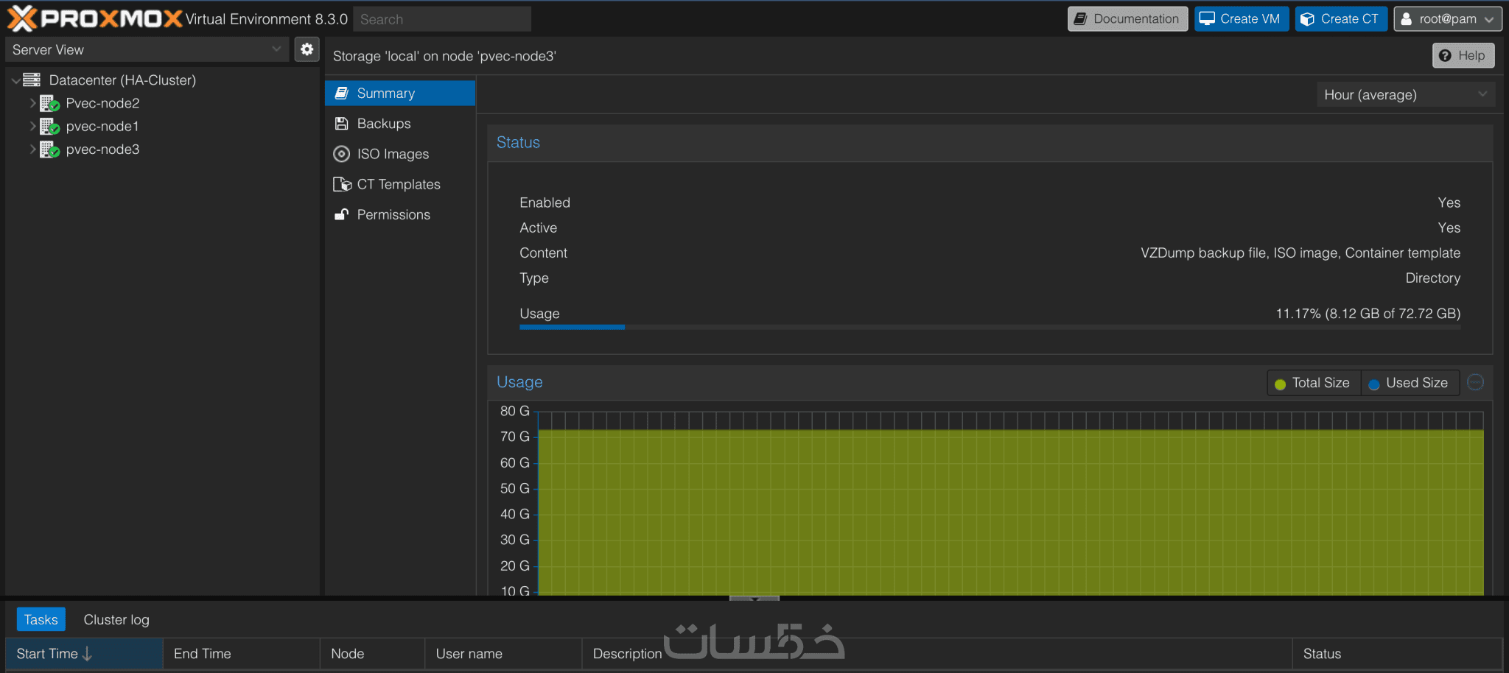This screenshot has height=673, width=1509.
Task: Sort by User name column header
Action: 503,653
